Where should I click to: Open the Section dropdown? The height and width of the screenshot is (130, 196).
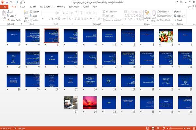35,20
